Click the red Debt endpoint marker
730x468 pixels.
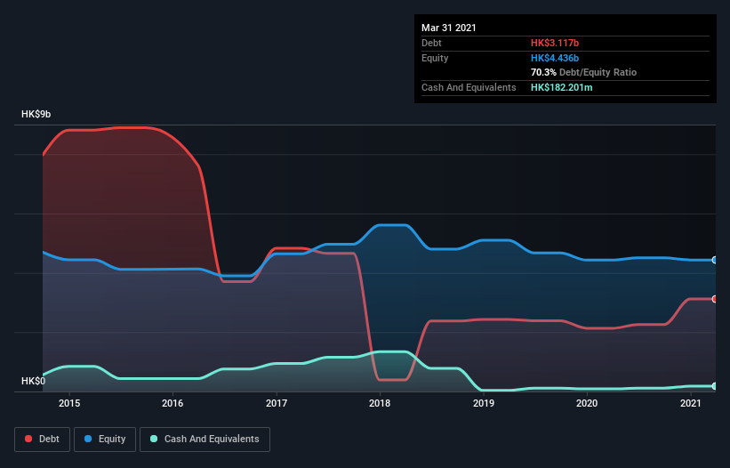(x=715, y=299)
